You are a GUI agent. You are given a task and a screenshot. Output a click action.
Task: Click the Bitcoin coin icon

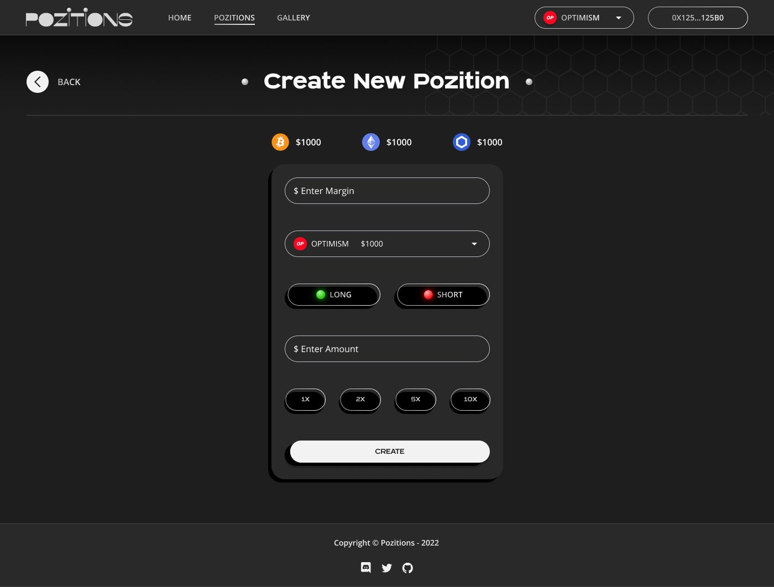[280, 142]
